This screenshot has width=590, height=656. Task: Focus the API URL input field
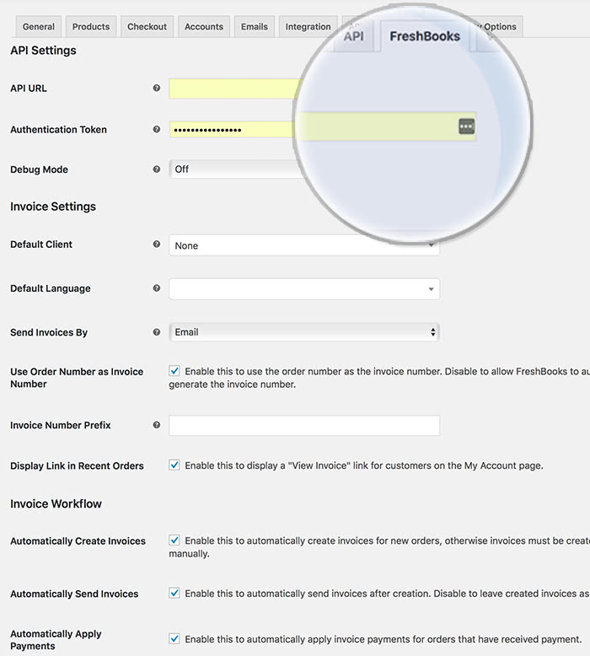(x=234, y=89)
